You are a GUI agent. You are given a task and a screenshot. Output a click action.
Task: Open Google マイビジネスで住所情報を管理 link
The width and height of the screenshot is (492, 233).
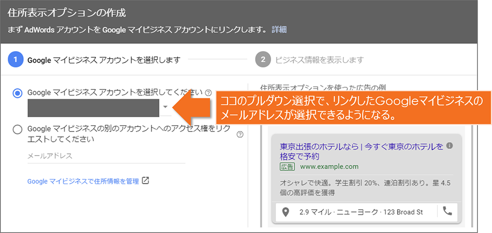(83, 181)
